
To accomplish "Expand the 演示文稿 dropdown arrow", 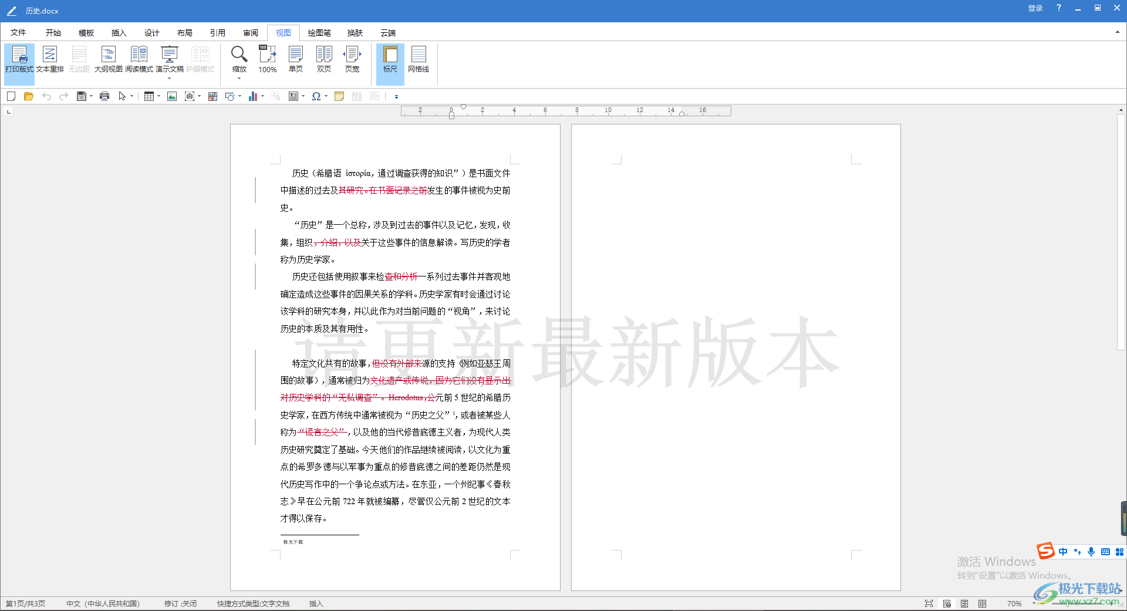I will pyautogui.click(x=169, y=78).
